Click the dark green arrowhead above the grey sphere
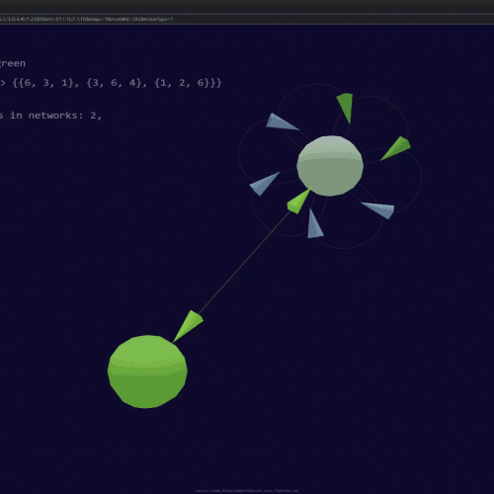The height and width of the screenshot is (494, 494). click(346, 109)
